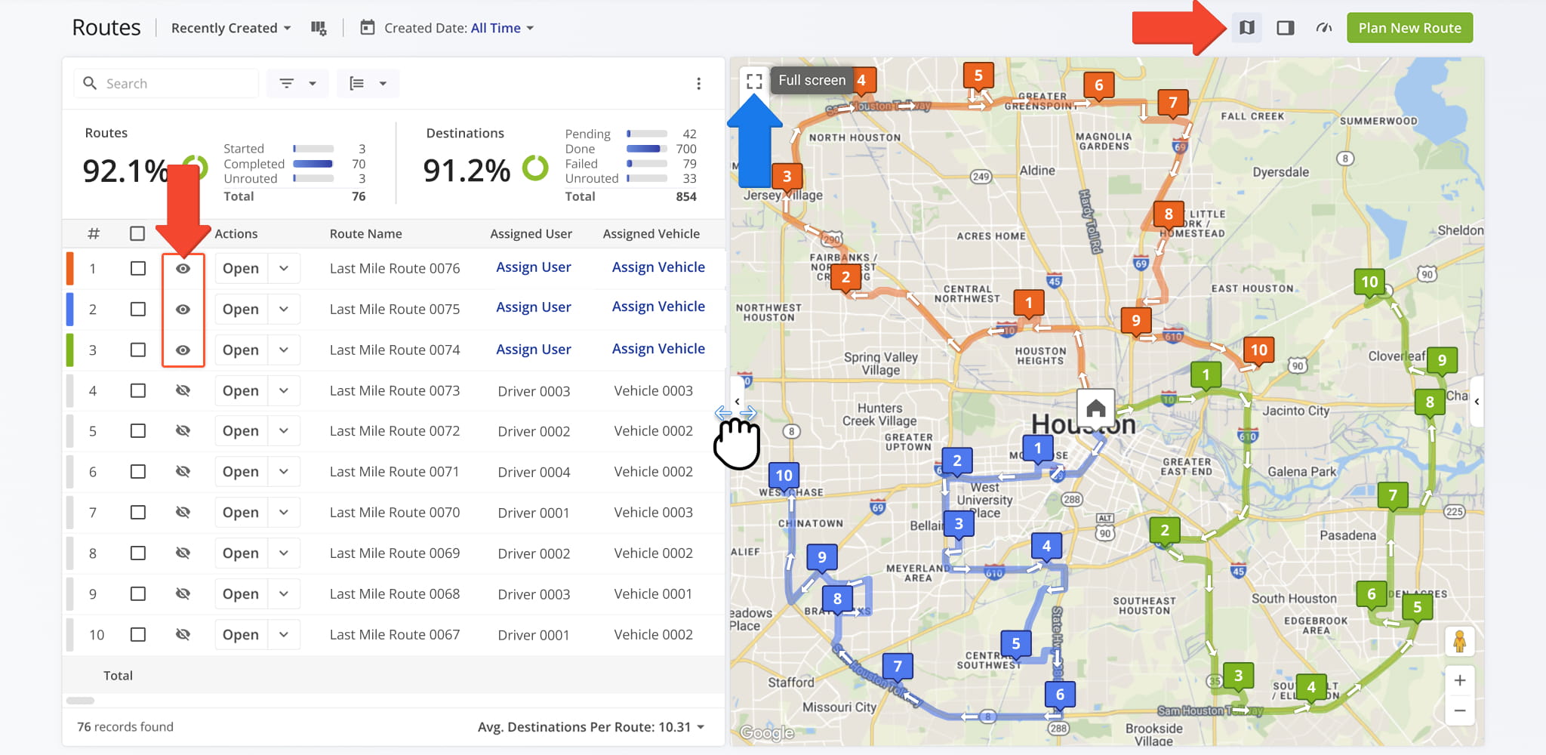
Task: Zoom out on the map with minus button
Action: 1459,710
